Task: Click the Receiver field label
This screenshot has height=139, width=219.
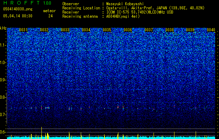Action: click(71, 12)
